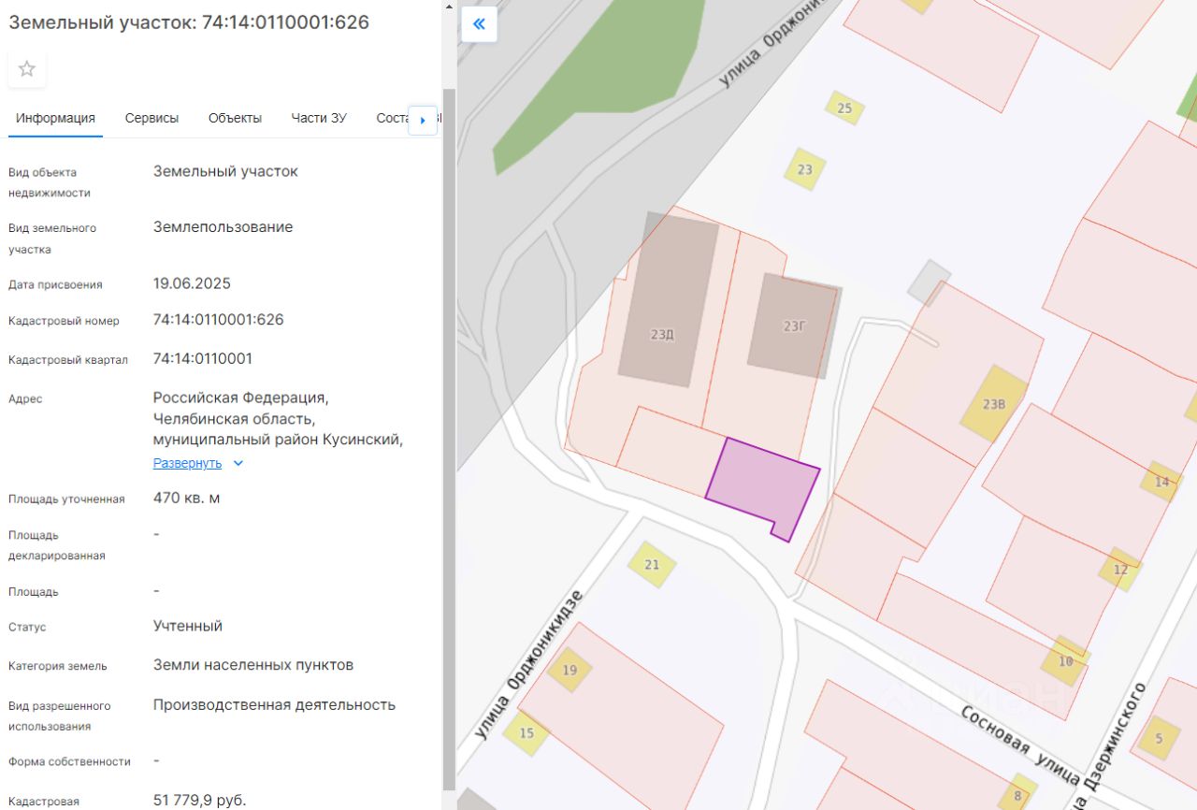Click building marker 23Д on map

point(662,333)
